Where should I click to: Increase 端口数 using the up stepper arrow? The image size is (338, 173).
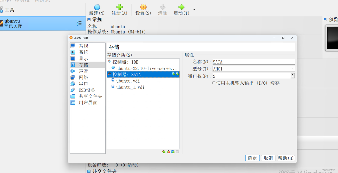(293, 75)
